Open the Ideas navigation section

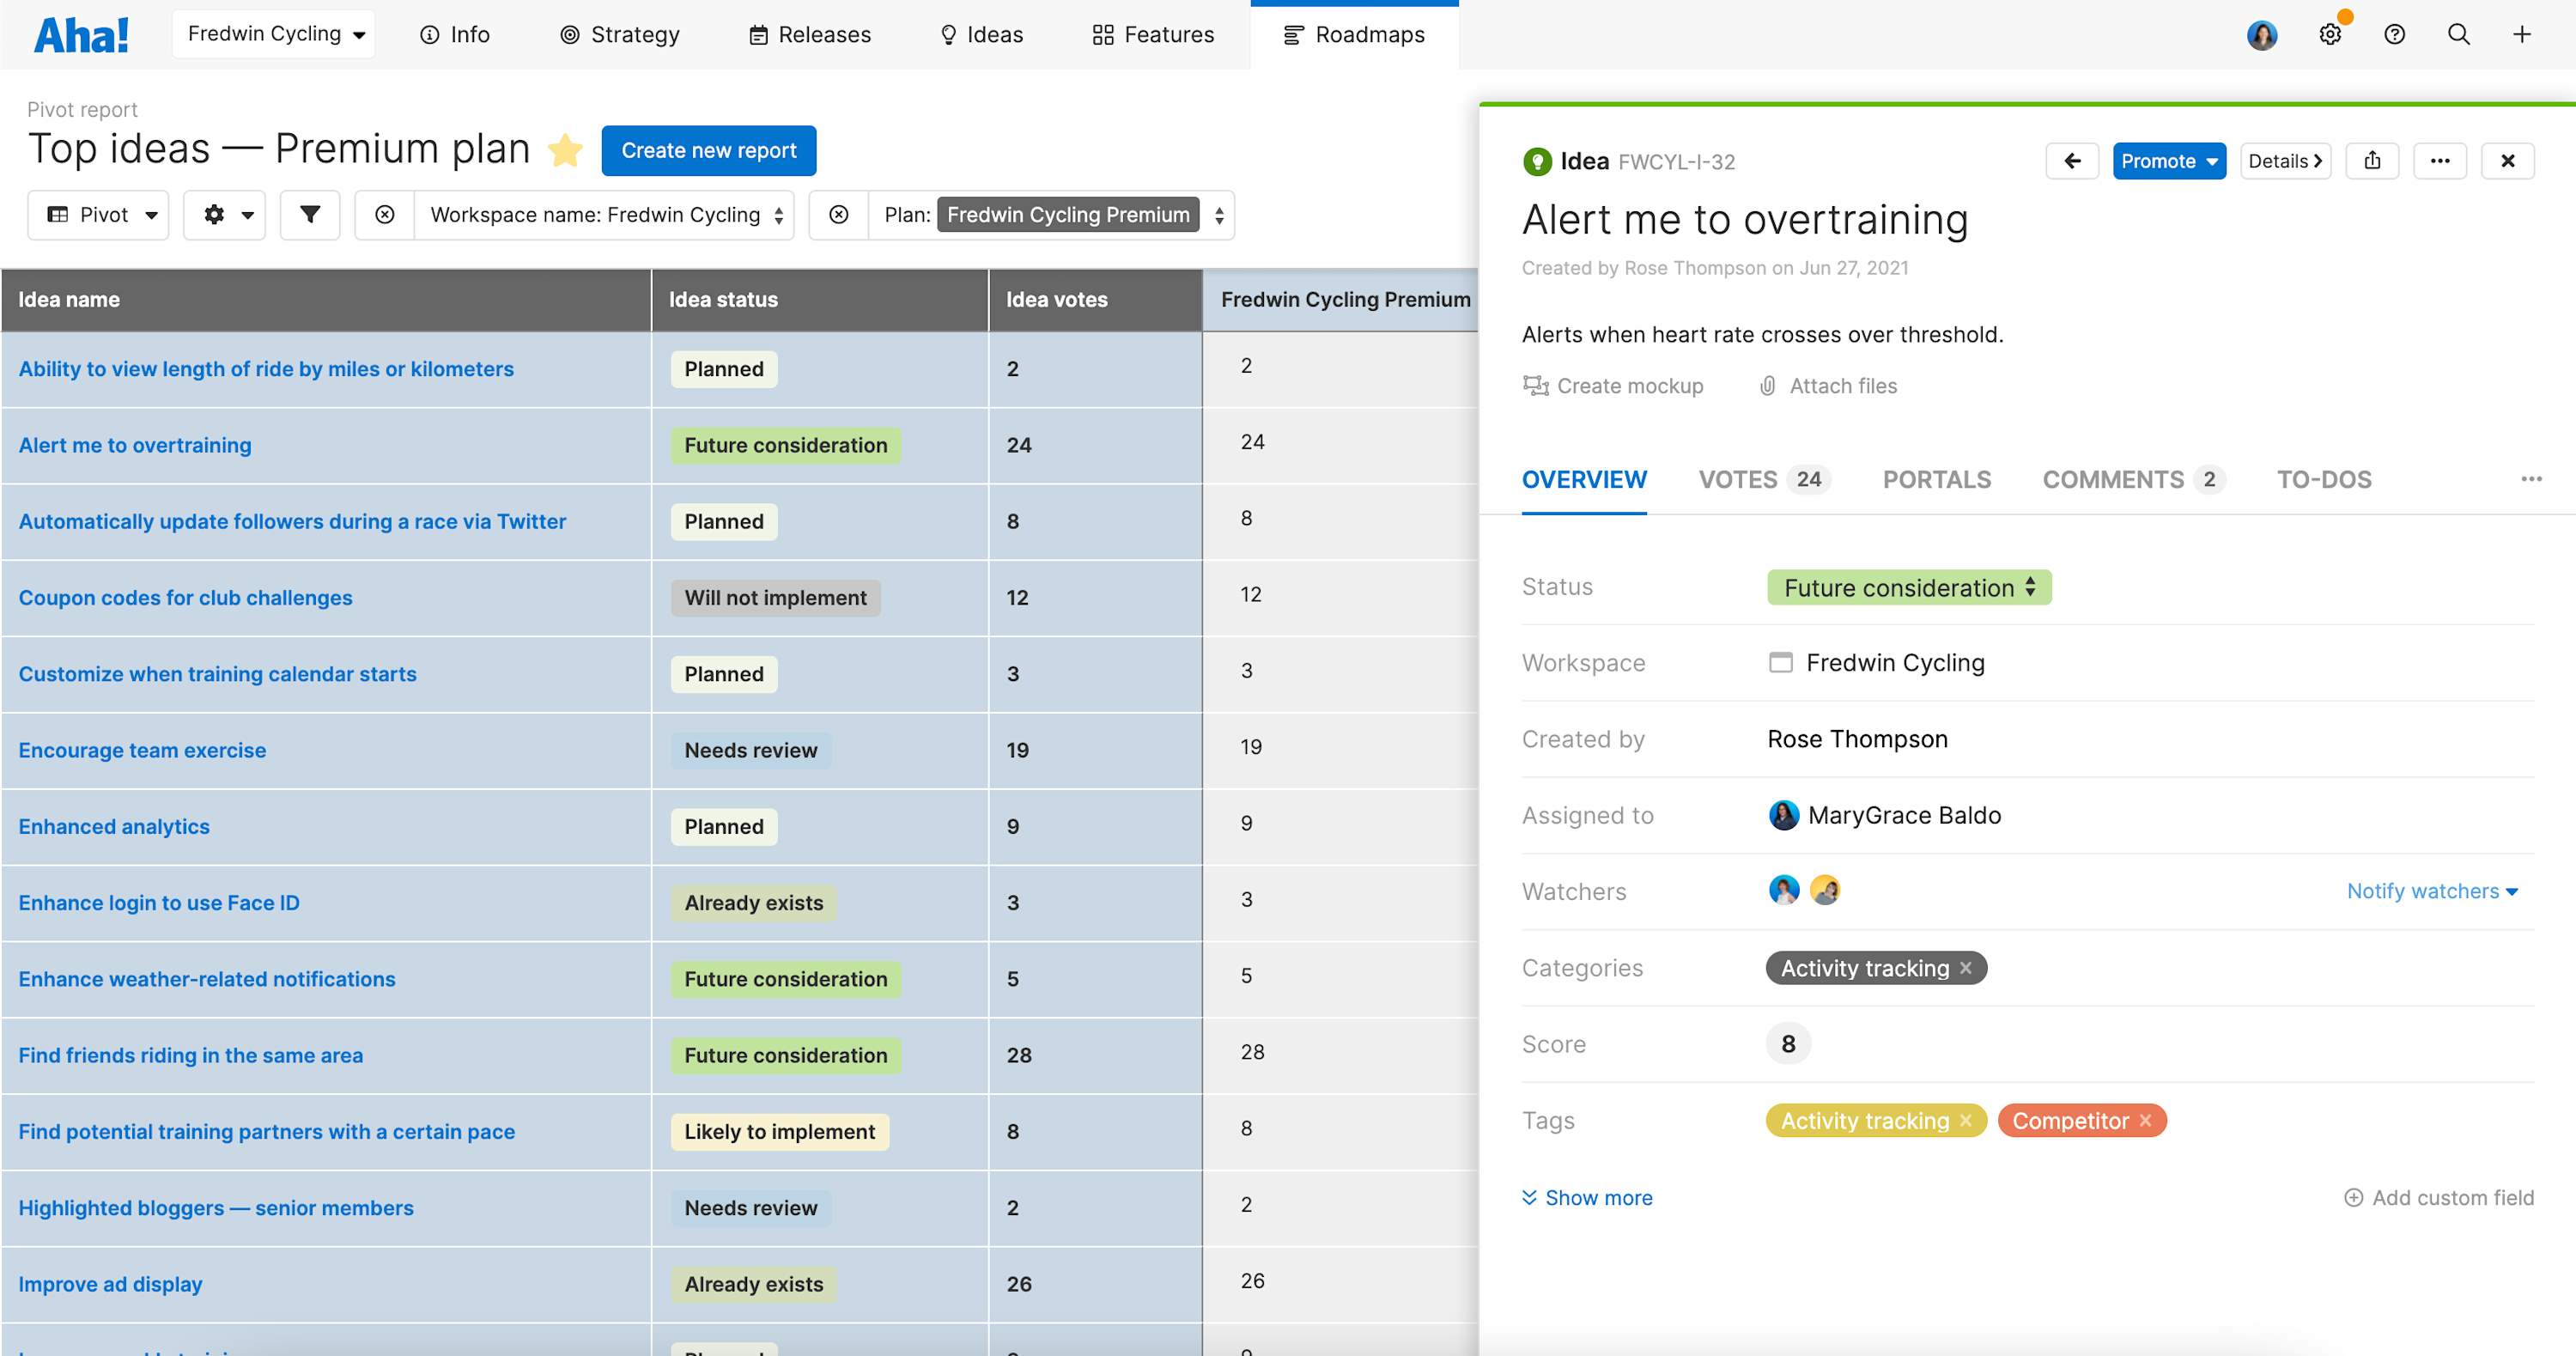coord(981,33)
